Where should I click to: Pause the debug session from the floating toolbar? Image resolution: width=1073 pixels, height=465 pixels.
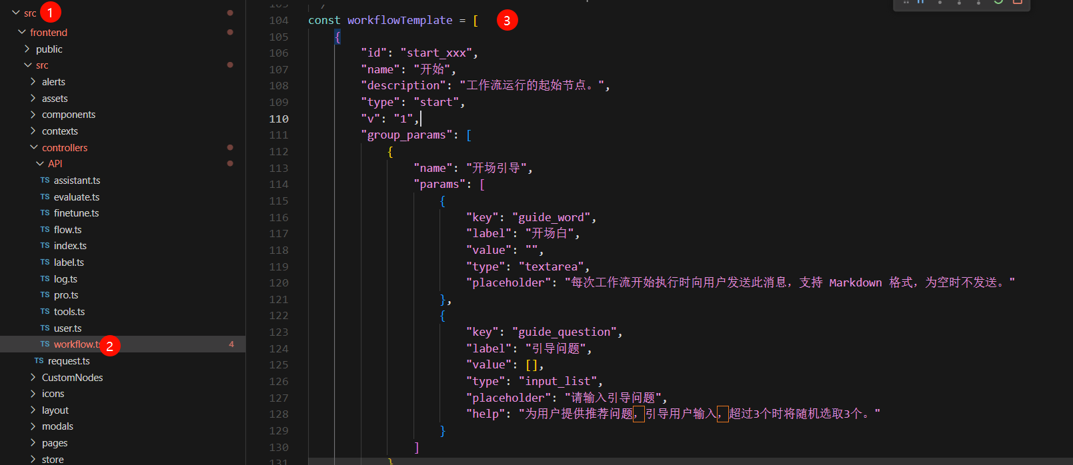[920, 2]
